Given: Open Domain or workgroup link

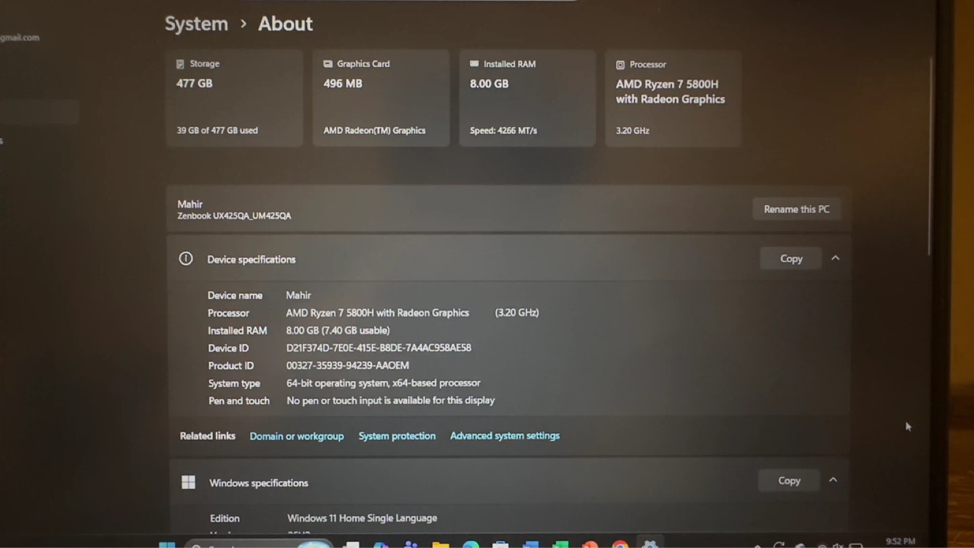Looking at the screenshot, I should tap(296, 436).
